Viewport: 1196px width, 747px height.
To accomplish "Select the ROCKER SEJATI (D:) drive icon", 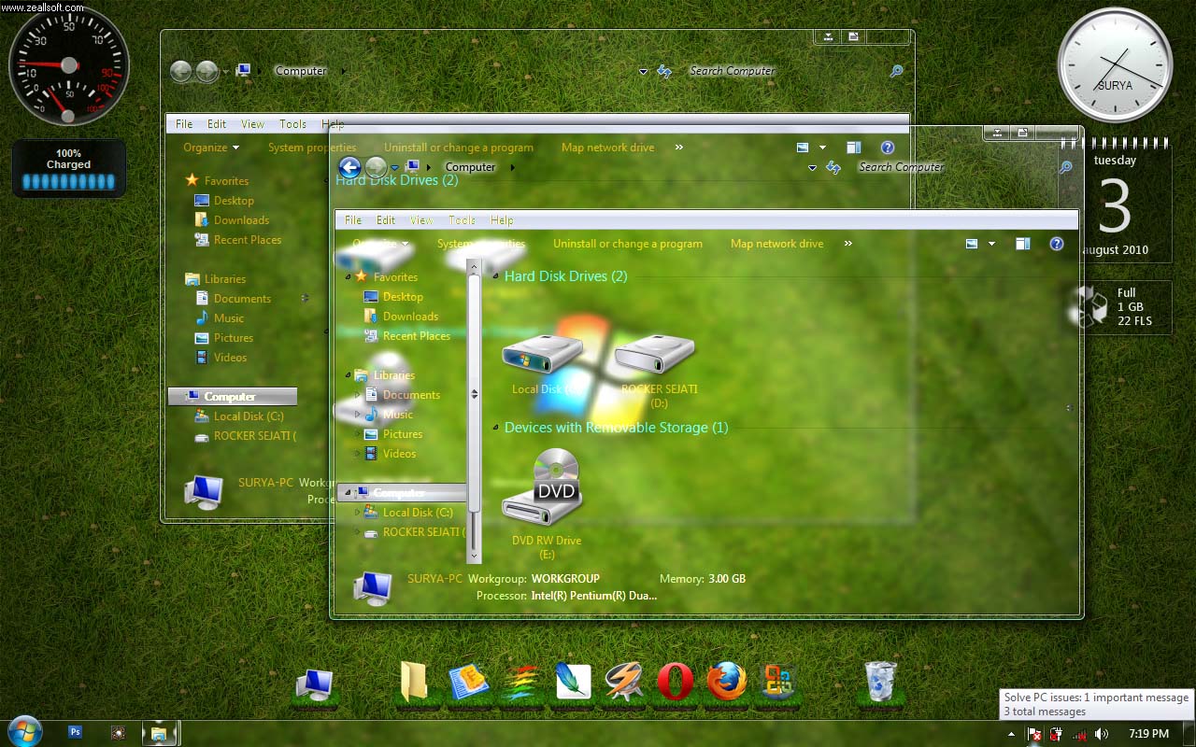I will pyautogui.click(x=654, y=353).
